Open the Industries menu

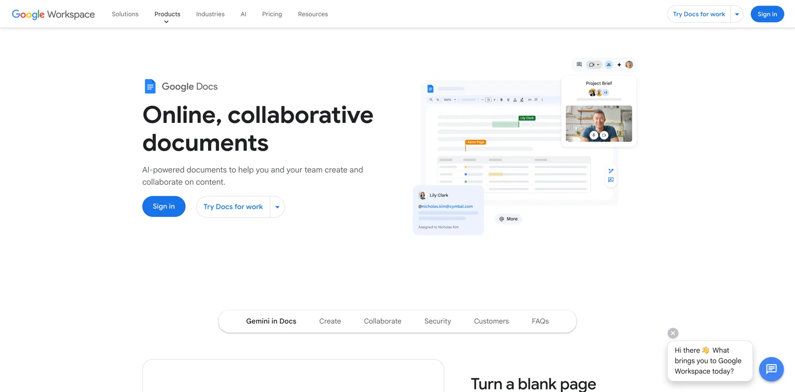(210, 14)
